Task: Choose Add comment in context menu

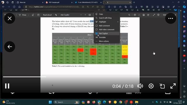Action: click(x=107, y=26)
